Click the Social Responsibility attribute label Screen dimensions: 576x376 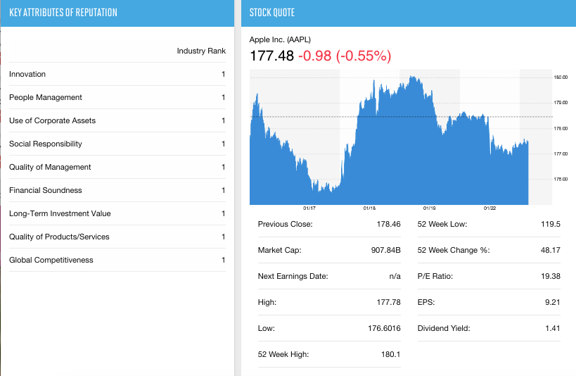46,144
